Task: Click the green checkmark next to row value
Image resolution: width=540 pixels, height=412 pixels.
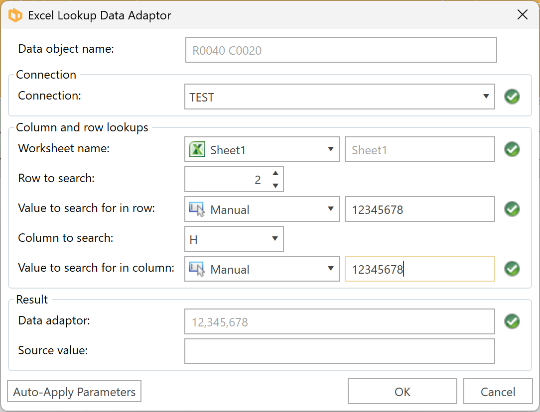Action: tap(512, 209)
